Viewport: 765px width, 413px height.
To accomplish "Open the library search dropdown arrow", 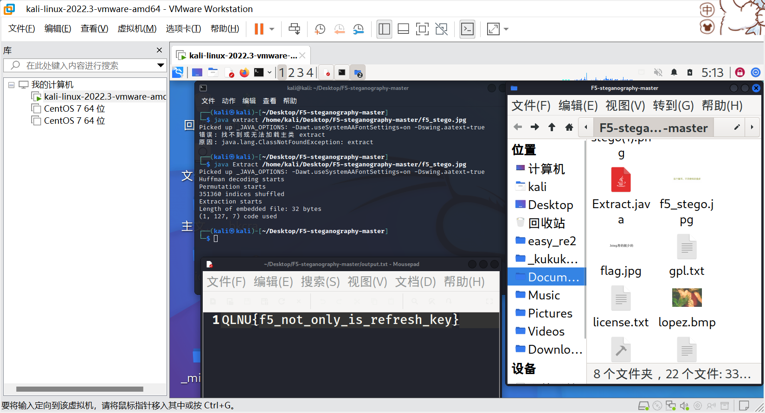I will tap(161, 65).
